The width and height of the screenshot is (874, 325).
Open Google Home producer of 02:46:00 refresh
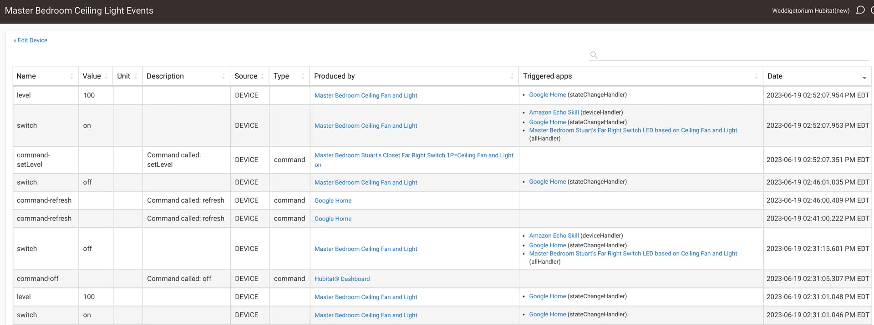tap(333, 200)
